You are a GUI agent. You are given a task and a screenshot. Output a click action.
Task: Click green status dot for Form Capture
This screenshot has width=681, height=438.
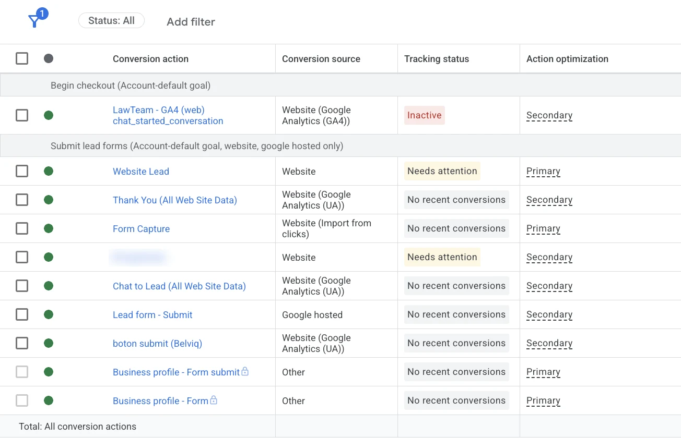point(49,228)
